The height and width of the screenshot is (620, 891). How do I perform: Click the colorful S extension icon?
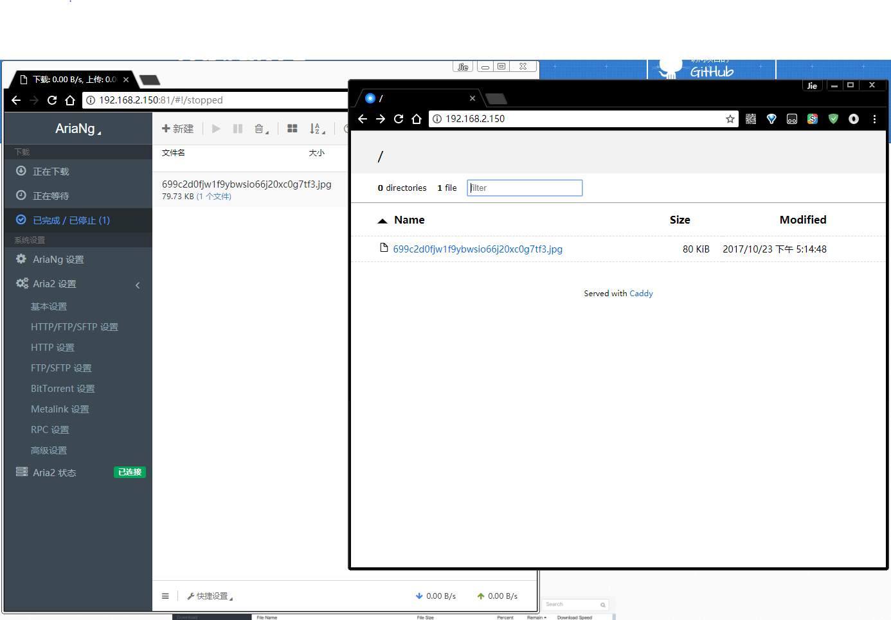click(x=813, y=119)
